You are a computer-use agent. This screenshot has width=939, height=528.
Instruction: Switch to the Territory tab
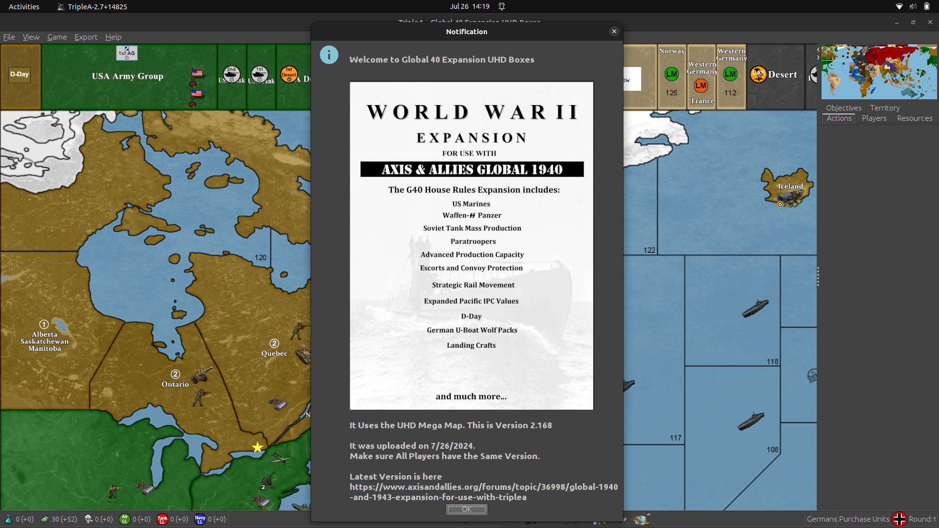coord(885,108)
